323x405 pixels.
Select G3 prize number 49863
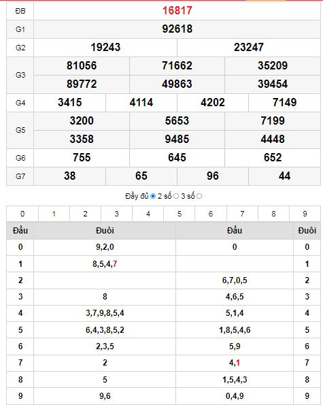click(177, 84)
